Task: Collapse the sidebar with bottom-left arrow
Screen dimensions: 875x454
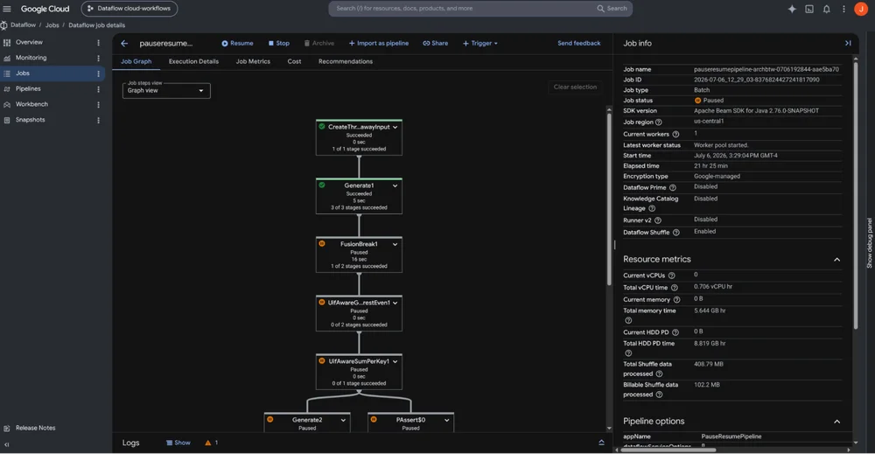Action: pos(7,444)
